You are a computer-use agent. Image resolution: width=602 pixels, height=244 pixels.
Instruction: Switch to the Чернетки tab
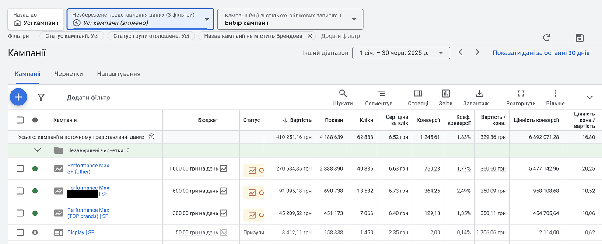coord(68,74)
